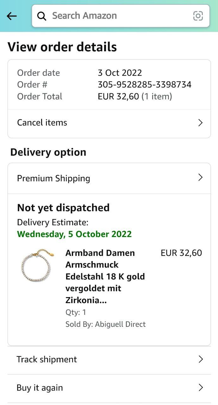
Task: Tap the order number 305-9528285-3398734
Action: tap(145, 84)
